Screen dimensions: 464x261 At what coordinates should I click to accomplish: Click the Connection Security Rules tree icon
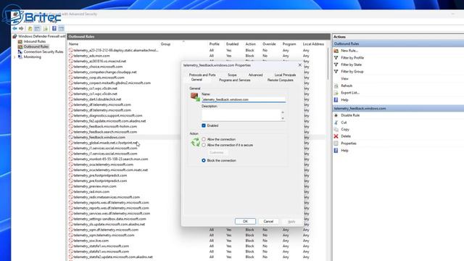[20, 51]
